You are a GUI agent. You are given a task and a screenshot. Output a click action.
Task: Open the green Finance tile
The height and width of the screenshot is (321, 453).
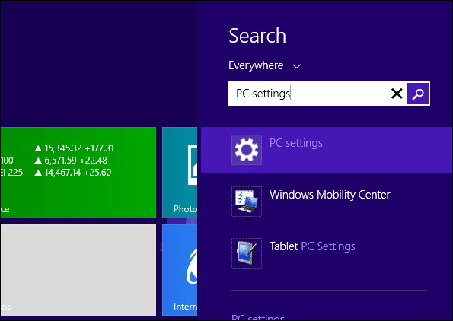click(x=78, y=173)
